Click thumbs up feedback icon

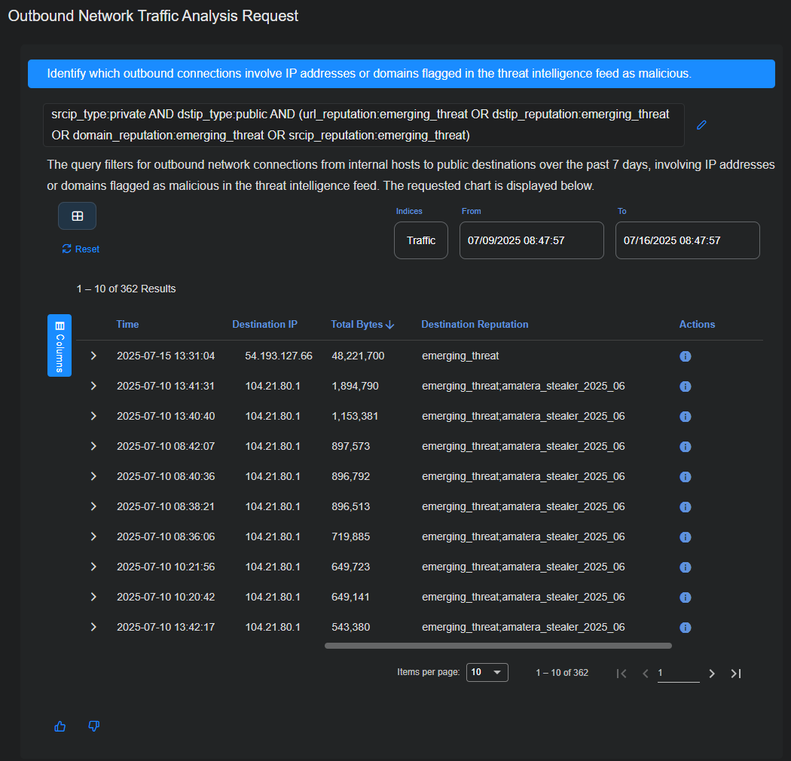[x=60, y=726]
